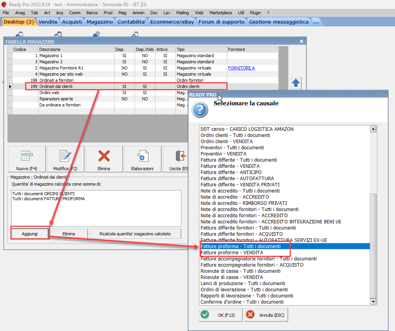Click Ricalcola quantita' magazzino calcolato
This screenshot has height=331, width=395.
[x=135, y=234]
